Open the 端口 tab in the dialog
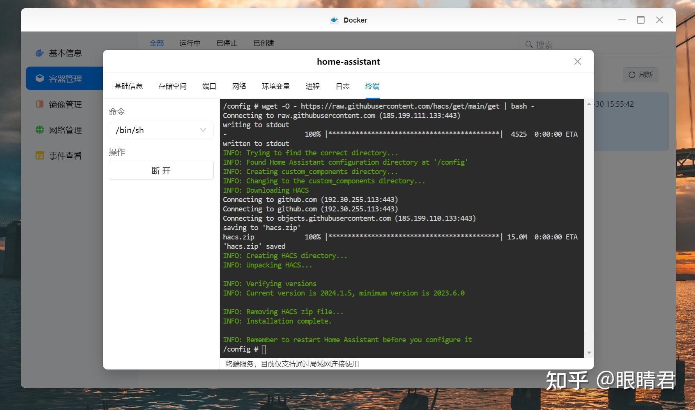This screenshot has width=695, height=410. click(209, 86)
